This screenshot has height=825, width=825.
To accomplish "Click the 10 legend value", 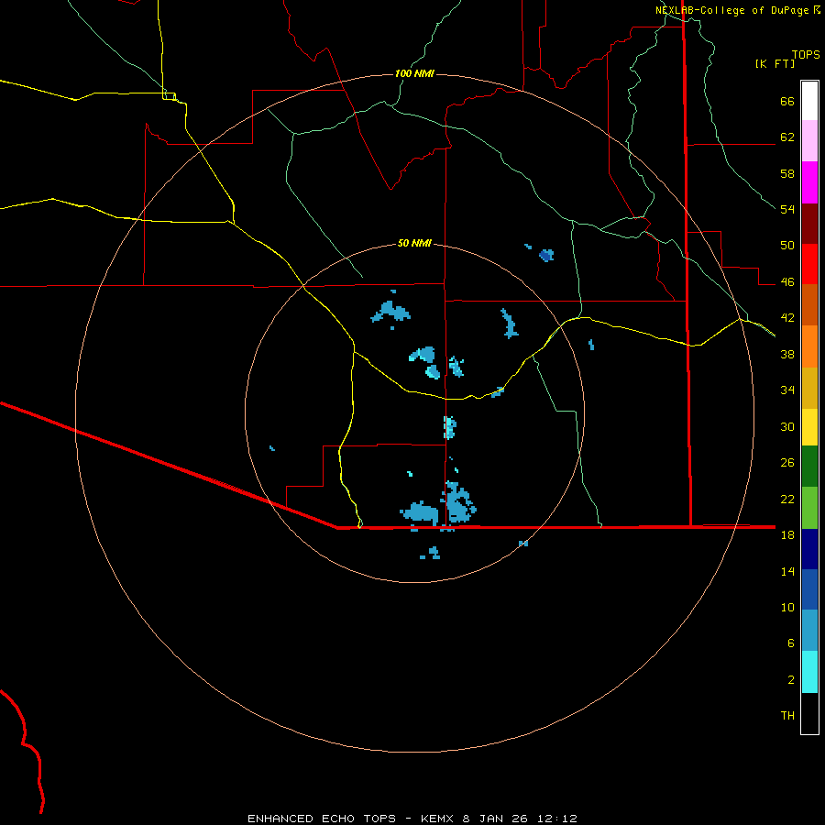I will (x=787, y=608).
